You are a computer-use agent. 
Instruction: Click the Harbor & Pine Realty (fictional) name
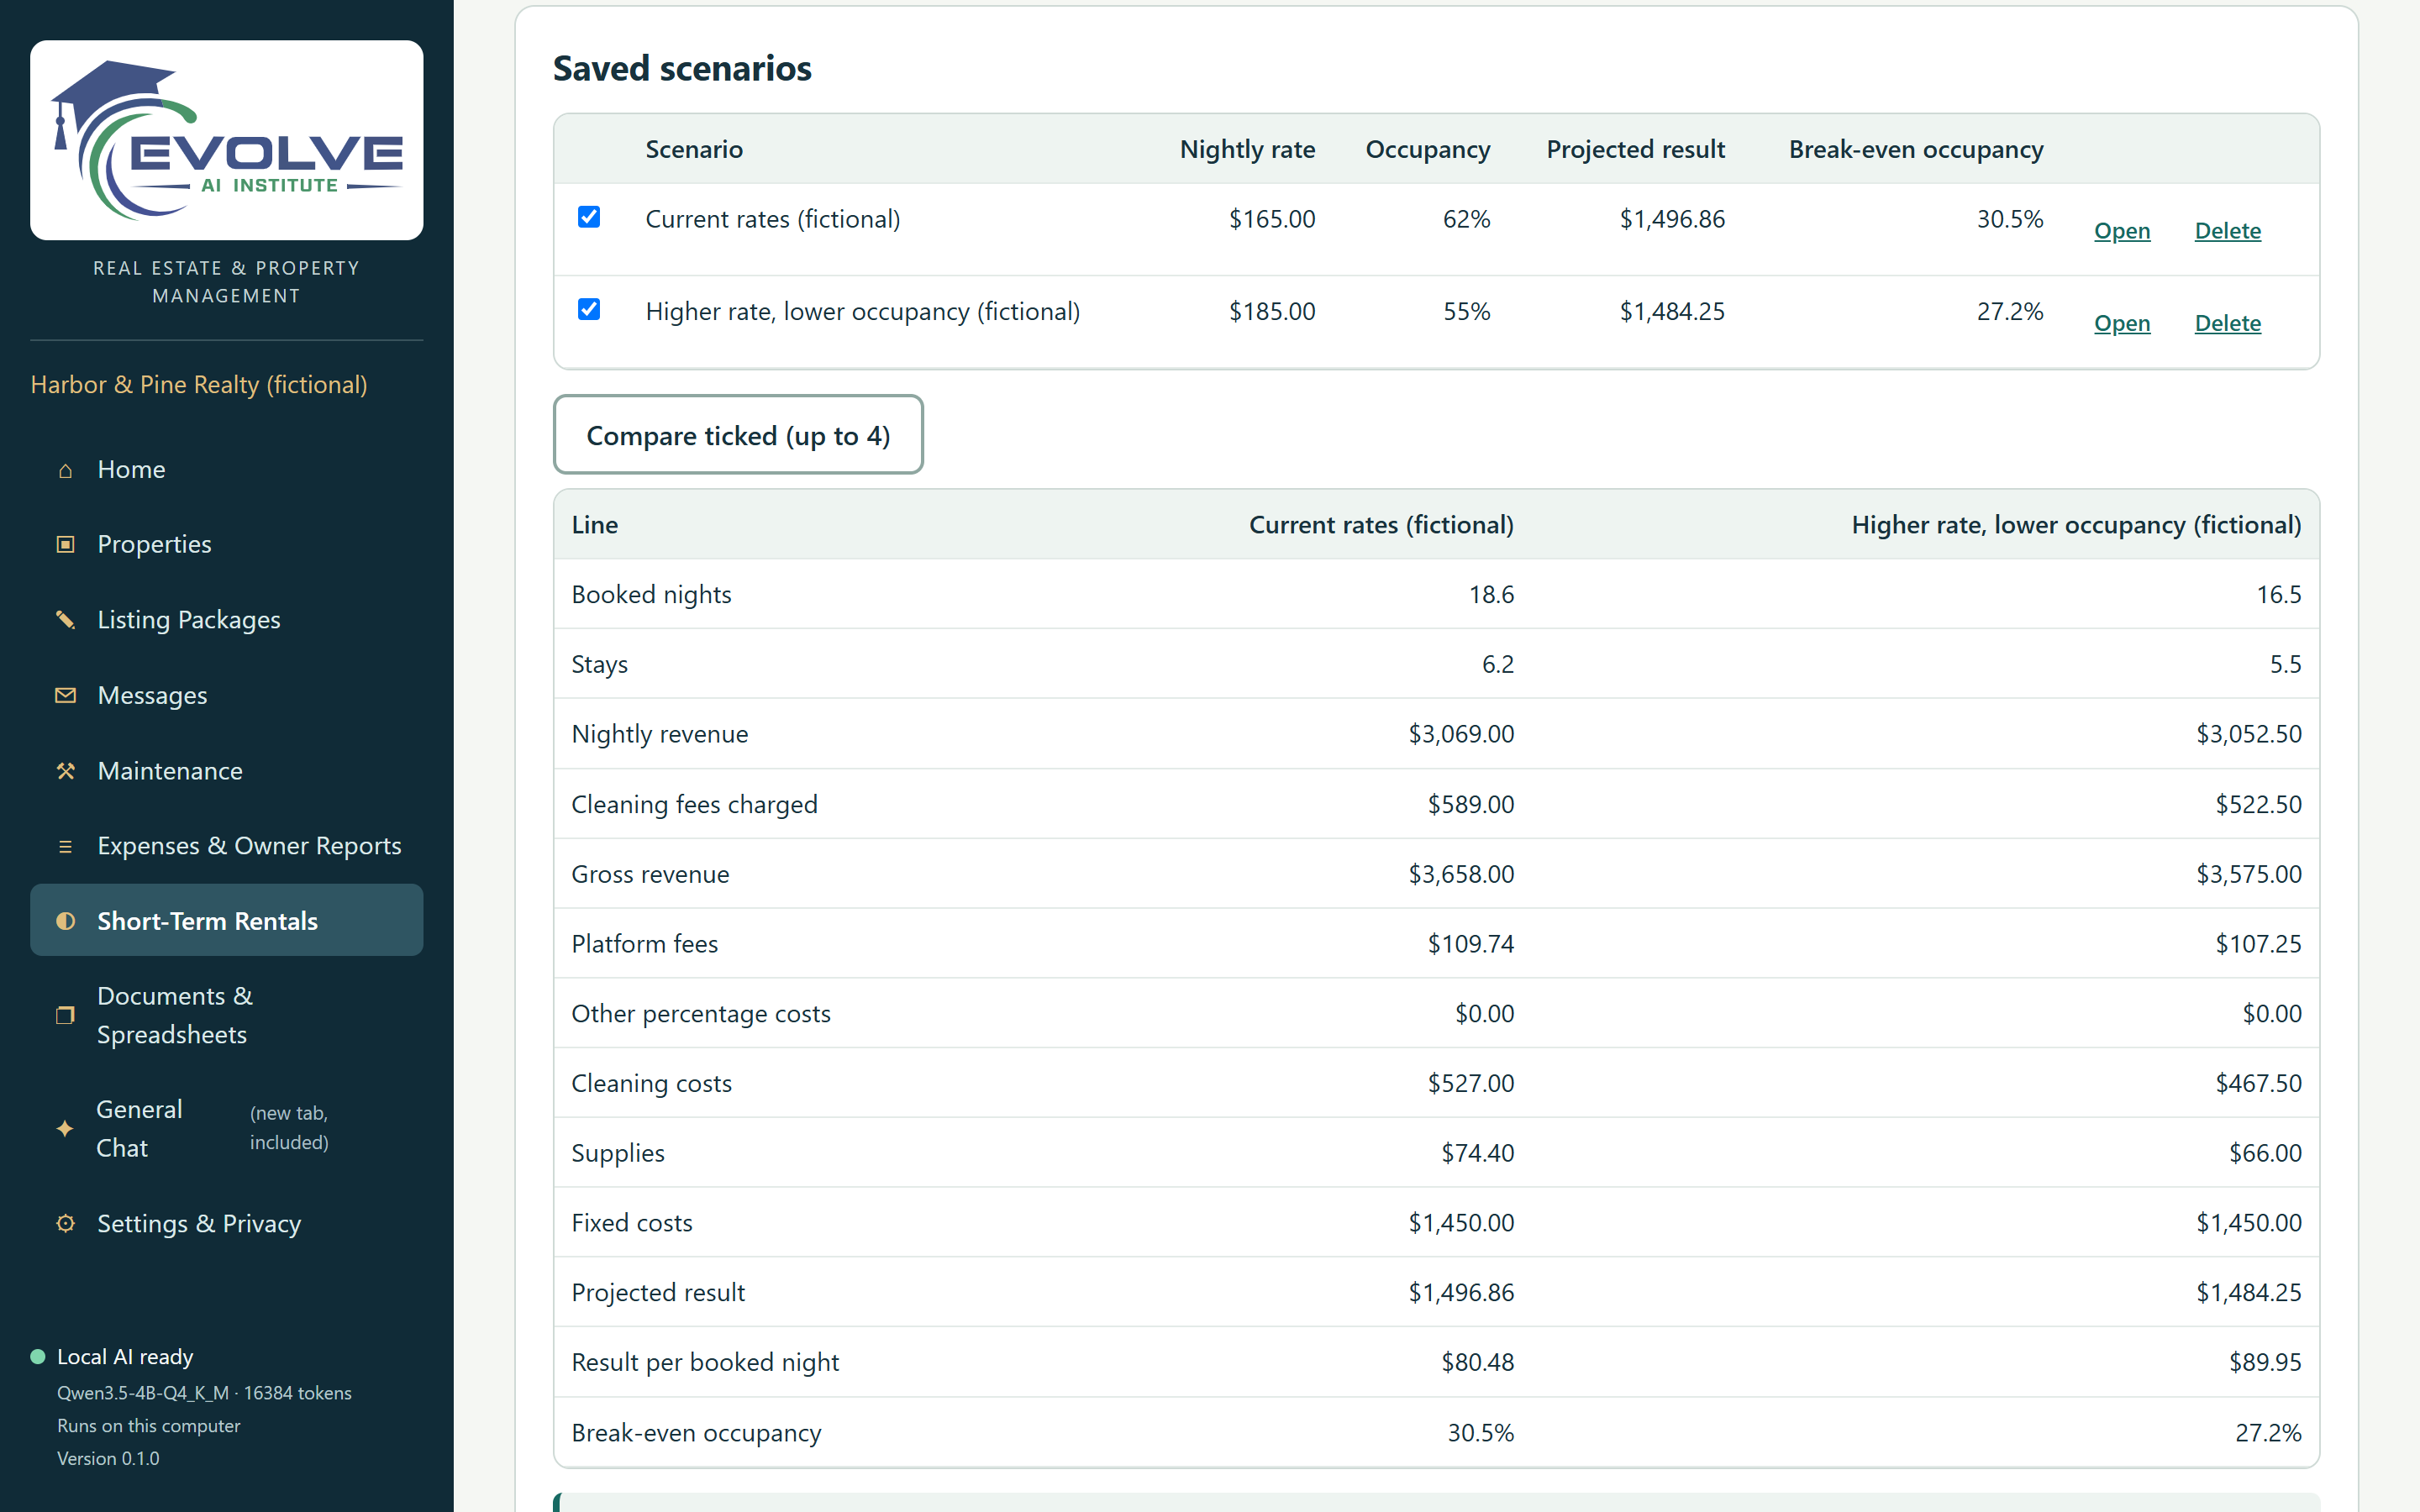tap(199, 385)
